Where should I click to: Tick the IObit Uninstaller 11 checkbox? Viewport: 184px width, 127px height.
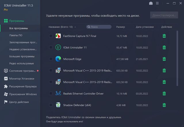pos(51,47)
